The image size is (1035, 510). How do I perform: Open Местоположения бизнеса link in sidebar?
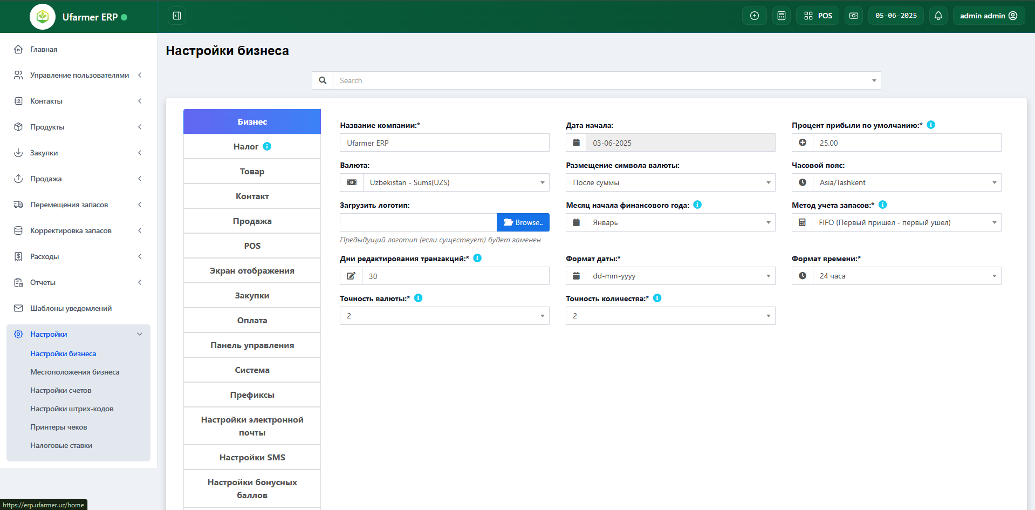[74, 372]
